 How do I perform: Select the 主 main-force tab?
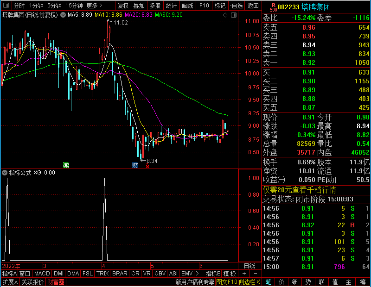pos(349,282)
